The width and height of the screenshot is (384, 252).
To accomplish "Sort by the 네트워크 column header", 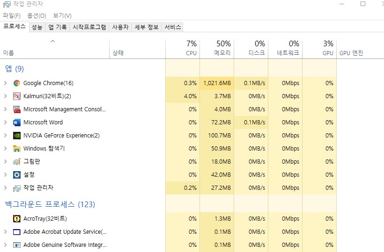I will point(285,49).
